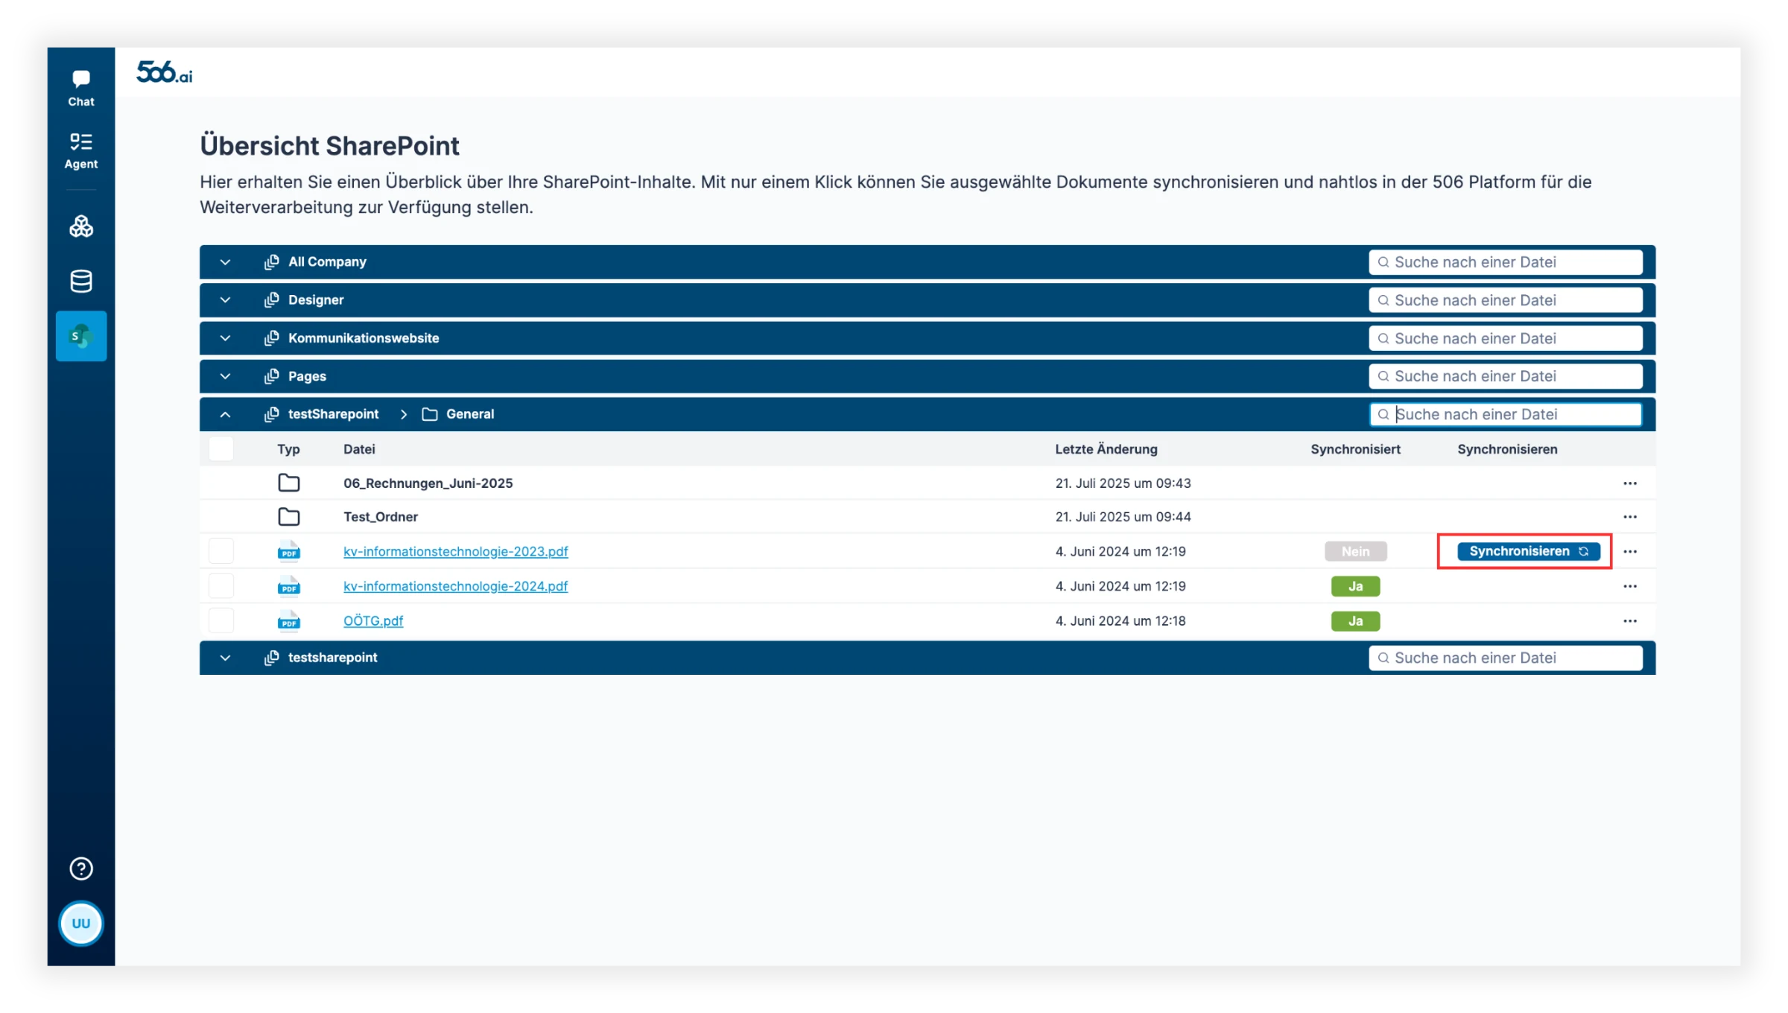Click the General folder icon in breadcrumb

pos(430,414)
